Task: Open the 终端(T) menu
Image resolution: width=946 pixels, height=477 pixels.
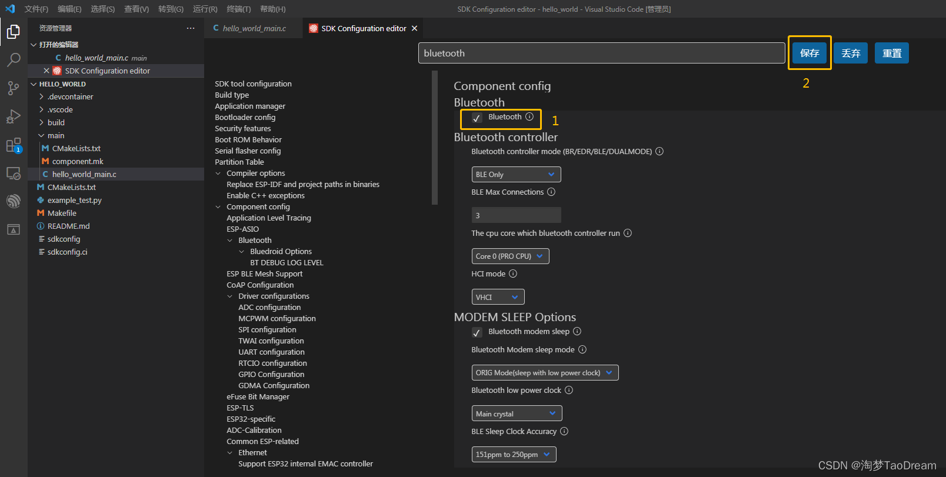Action: click(239, 9)
